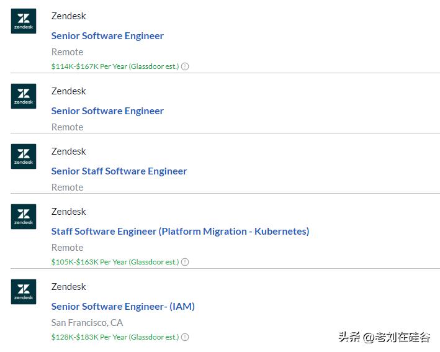Click the Zendesk company name above Senior Staff Software Engineer
The height and width of the screenshot is (352, 440).
point(68,151)
